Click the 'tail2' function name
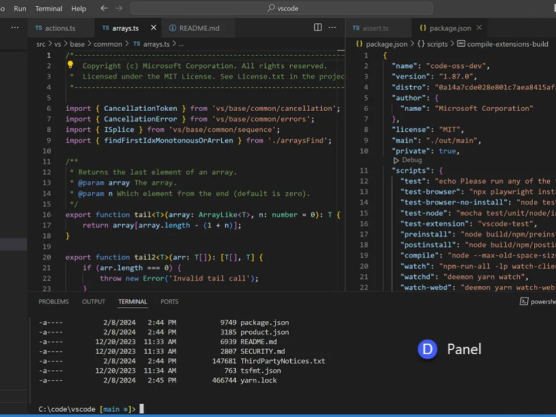 (x=145, y=257)
